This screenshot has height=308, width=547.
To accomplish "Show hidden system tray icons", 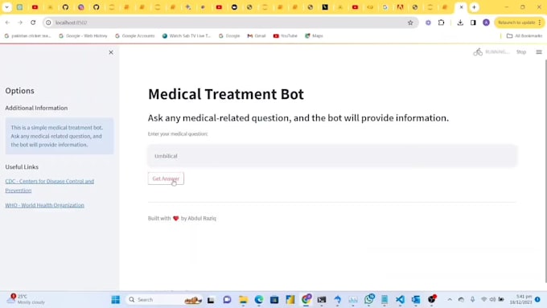I will click(450, 300).
